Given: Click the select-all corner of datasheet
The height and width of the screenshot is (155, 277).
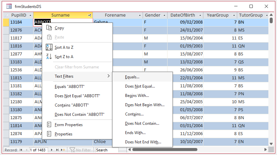Looking at the screenshot, I should point(6,15).
